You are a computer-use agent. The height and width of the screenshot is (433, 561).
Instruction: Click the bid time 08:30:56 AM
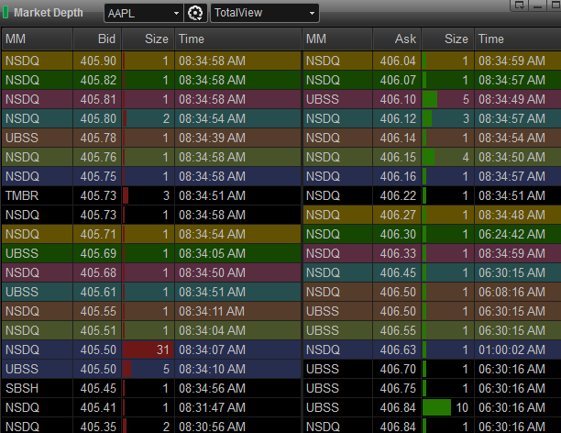(212, 427)
